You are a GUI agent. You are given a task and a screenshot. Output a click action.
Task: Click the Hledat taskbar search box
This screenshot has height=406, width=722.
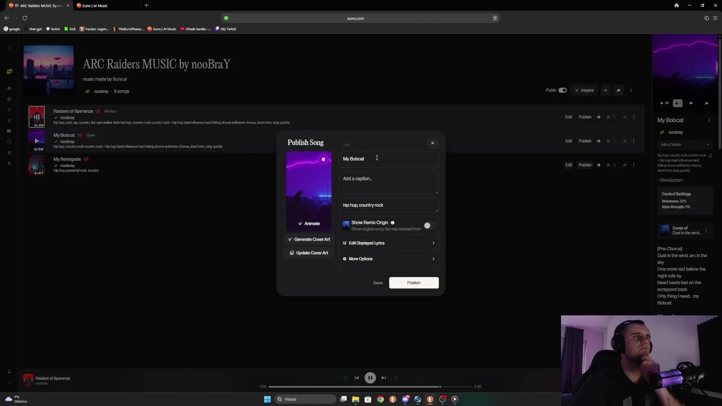pyautogui.click(x=305, y=399)
